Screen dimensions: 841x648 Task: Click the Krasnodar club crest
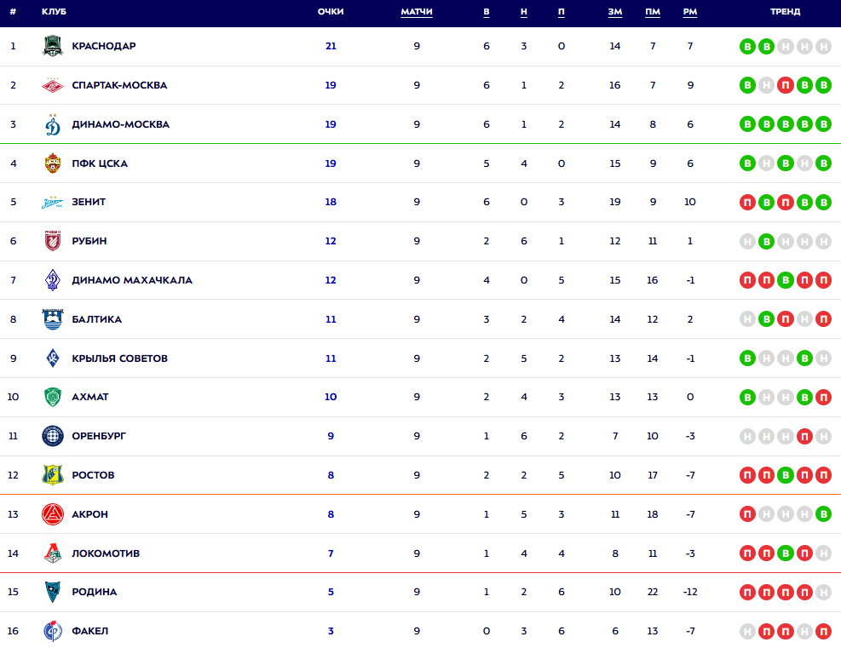[53, 46]
